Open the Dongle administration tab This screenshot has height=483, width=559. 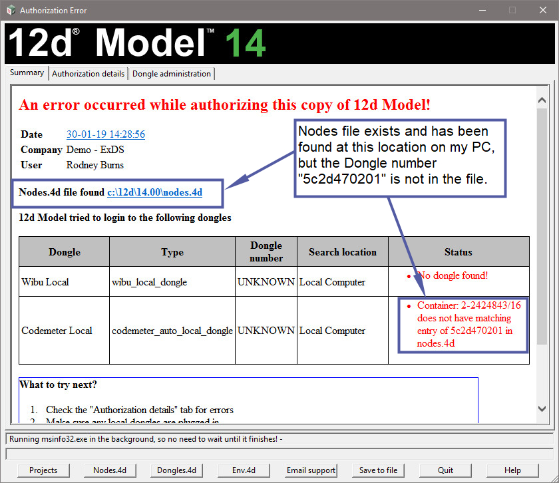[172, 74]
